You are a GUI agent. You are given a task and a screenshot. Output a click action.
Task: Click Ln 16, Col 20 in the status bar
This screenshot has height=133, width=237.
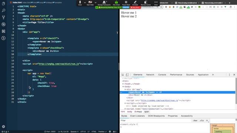63,132
